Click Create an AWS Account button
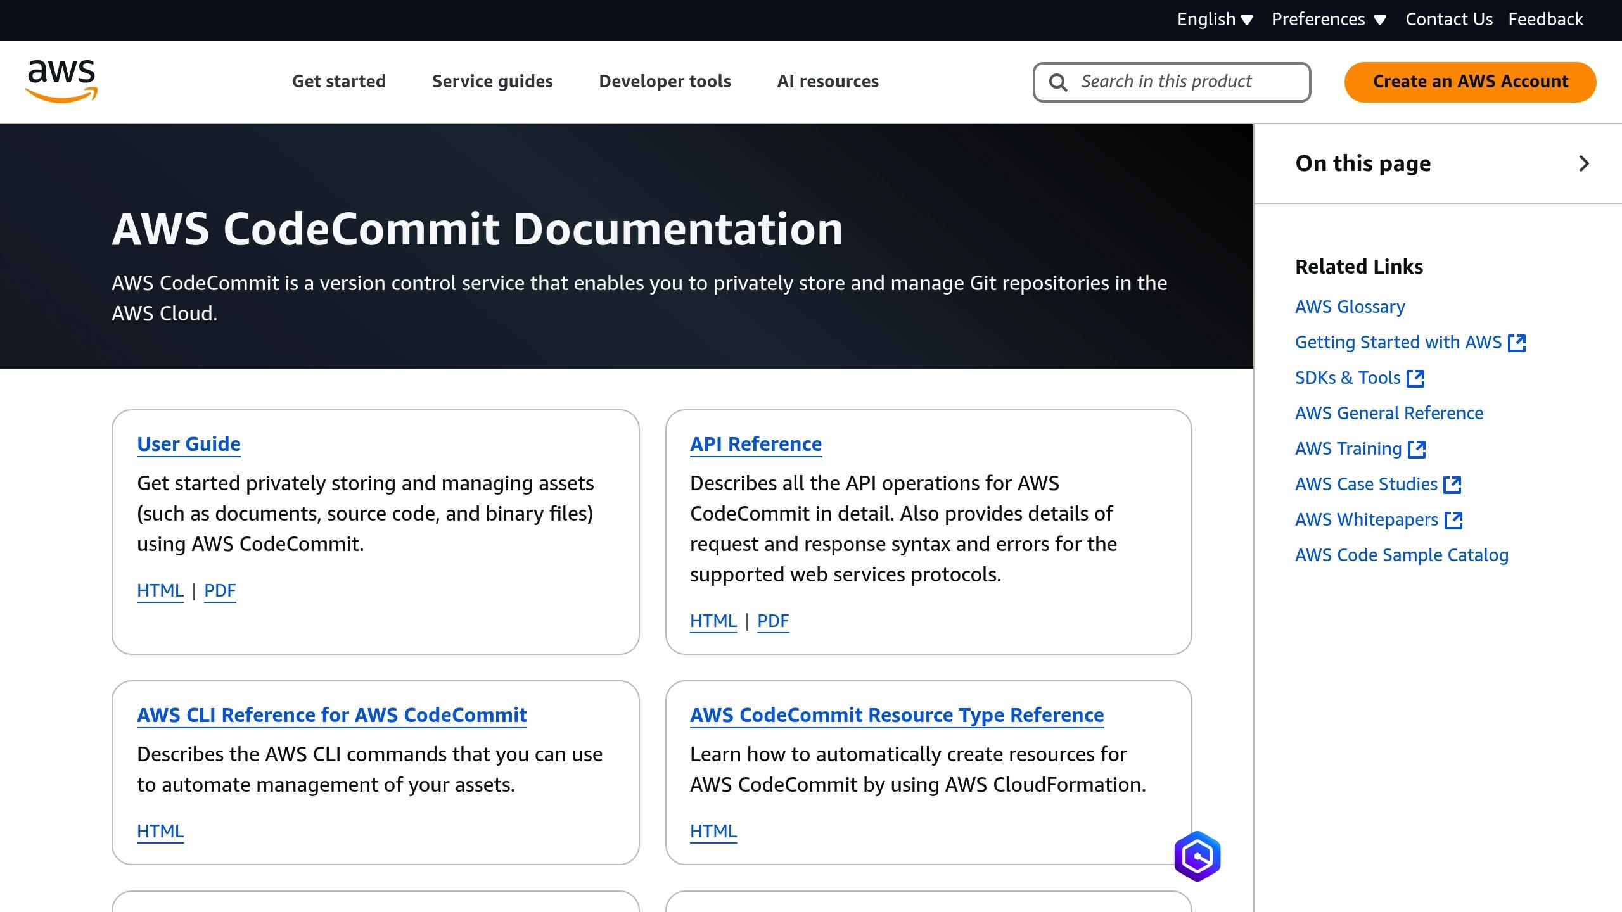Viewport: 1622px width, 912px height. tap(1470, 82)
